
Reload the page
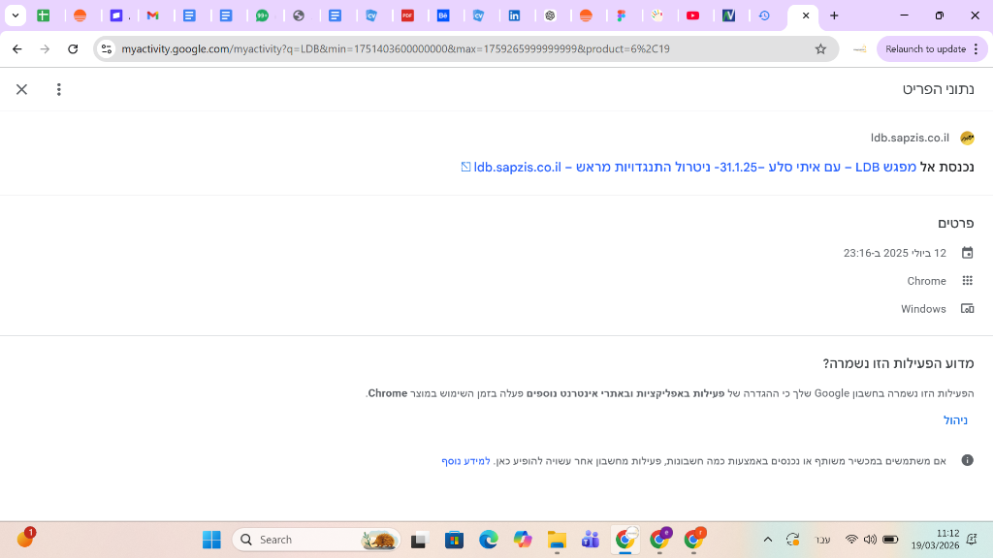pos(73,48)
